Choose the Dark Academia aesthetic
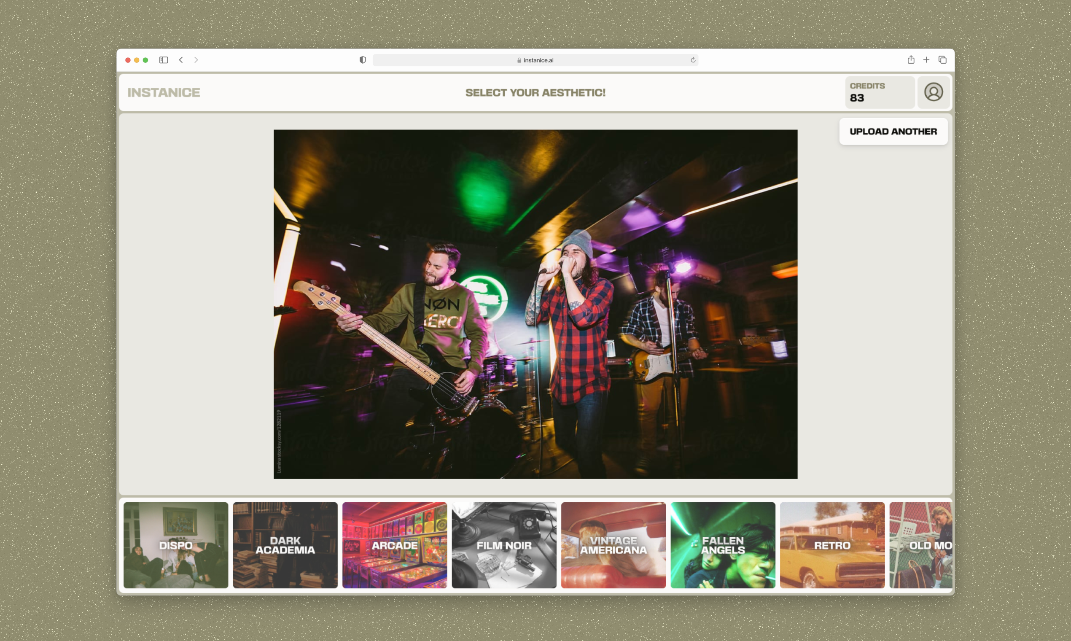Screen dimensions: 1071x641 tap(285, 545)
